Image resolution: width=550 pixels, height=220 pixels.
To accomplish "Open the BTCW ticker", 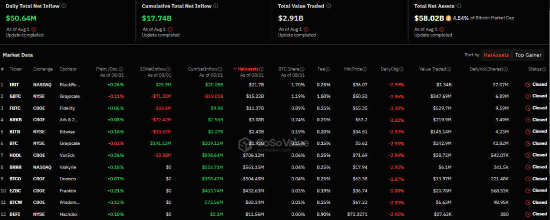I will (x=15, y=202).
